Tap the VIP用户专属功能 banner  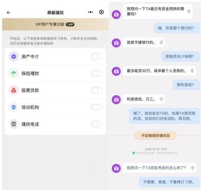click(55, 25)
